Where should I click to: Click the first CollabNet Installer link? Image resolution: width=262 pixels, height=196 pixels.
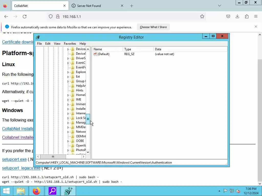(18, 129)
